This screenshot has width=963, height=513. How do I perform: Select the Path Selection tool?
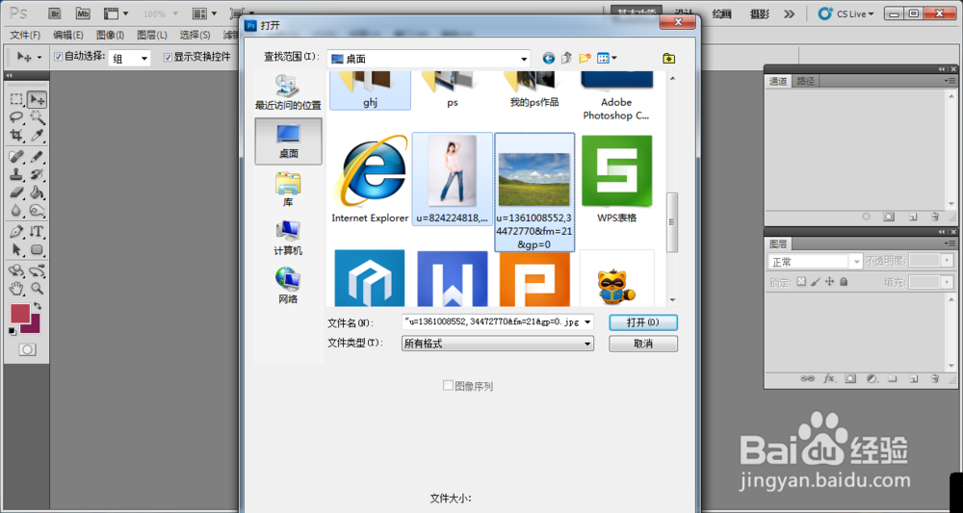pyautogui.click(x=16, y=249)
